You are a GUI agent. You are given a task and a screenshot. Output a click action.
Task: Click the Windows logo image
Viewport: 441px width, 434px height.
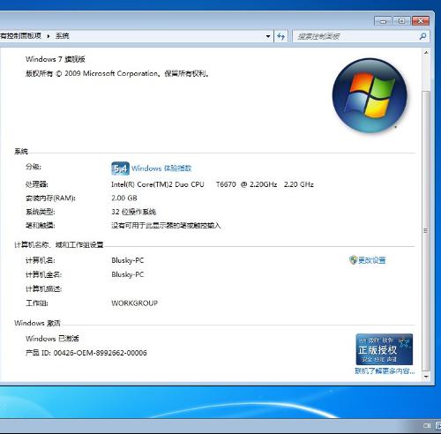click(x=370, y=95)
